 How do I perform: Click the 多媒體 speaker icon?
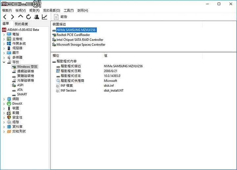click(9, 57)
